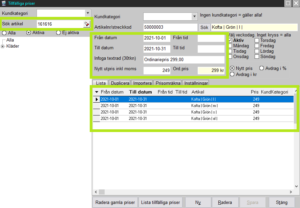The height and width of the screenshot is (208, 300).
Task: Click the Sök button next to article number
Action: coord(204,27)
